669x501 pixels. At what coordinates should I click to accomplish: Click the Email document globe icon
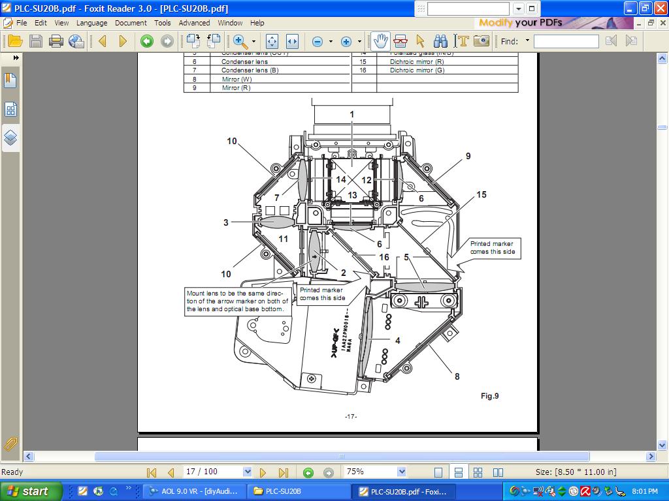(76, 41)
